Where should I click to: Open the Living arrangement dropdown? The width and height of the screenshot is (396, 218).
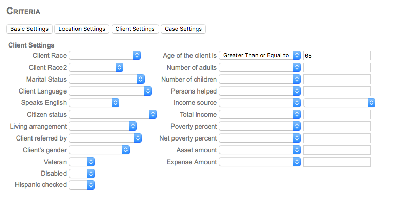click(102, 126)
